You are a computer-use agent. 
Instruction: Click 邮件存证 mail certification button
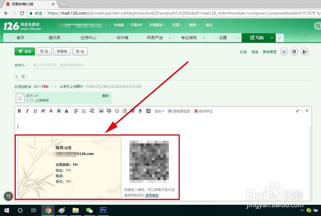coord(204,111)
